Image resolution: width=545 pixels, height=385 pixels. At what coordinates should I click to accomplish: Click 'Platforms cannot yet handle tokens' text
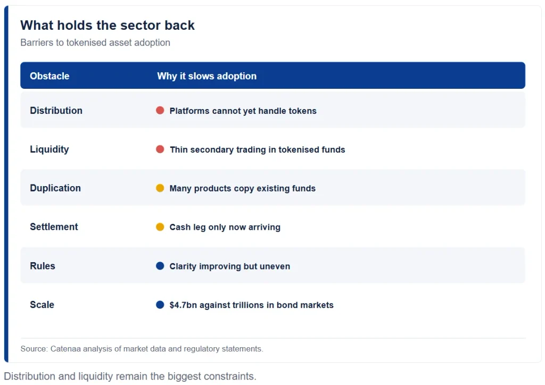[243, 111]
